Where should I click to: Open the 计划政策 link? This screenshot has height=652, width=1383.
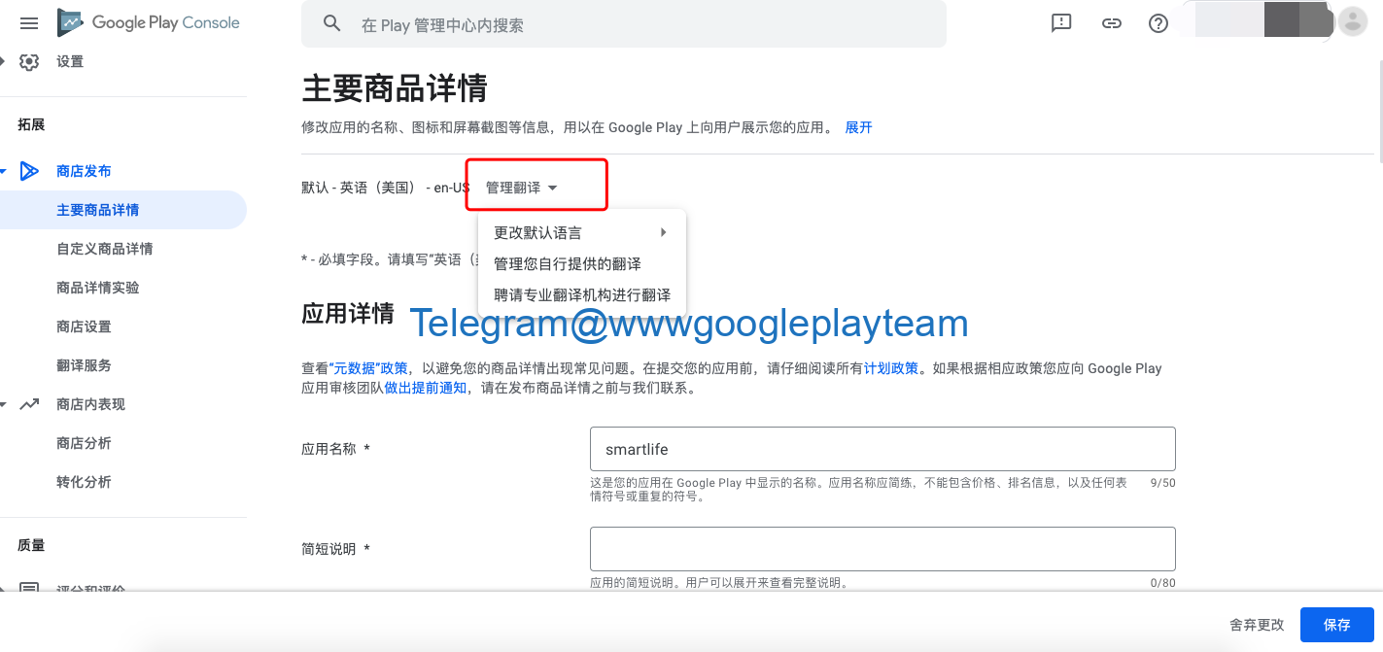pyautogui.click(x=891, y=368)
